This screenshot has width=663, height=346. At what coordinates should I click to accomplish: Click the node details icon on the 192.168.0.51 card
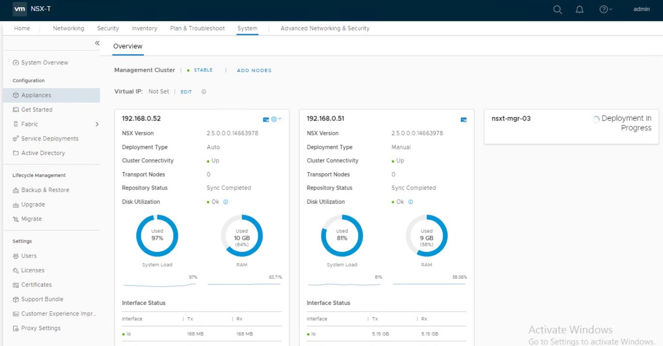pos(463,120)
